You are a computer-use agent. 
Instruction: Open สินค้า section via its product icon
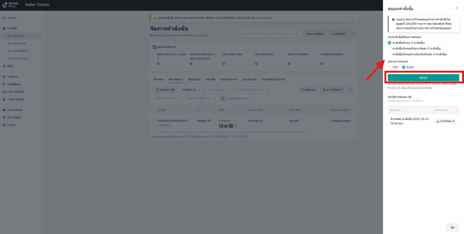(x=4, y=66)
